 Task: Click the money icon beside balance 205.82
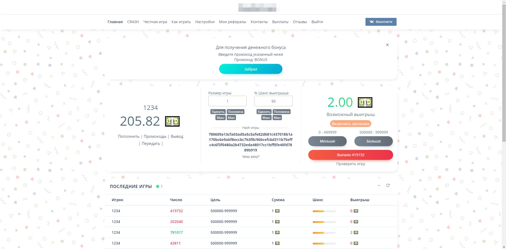pyautogui.click(x=172, y=121)
